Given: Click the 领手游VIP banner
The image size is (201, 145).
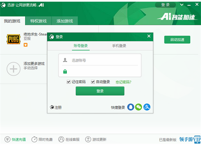Looking at the screenshot, I should [190, 139].
